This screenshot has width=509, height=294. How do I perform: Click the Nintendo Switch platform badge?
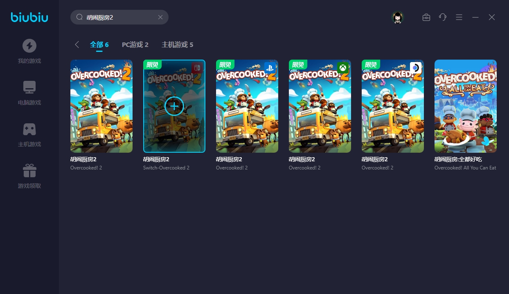coord(197,68)
